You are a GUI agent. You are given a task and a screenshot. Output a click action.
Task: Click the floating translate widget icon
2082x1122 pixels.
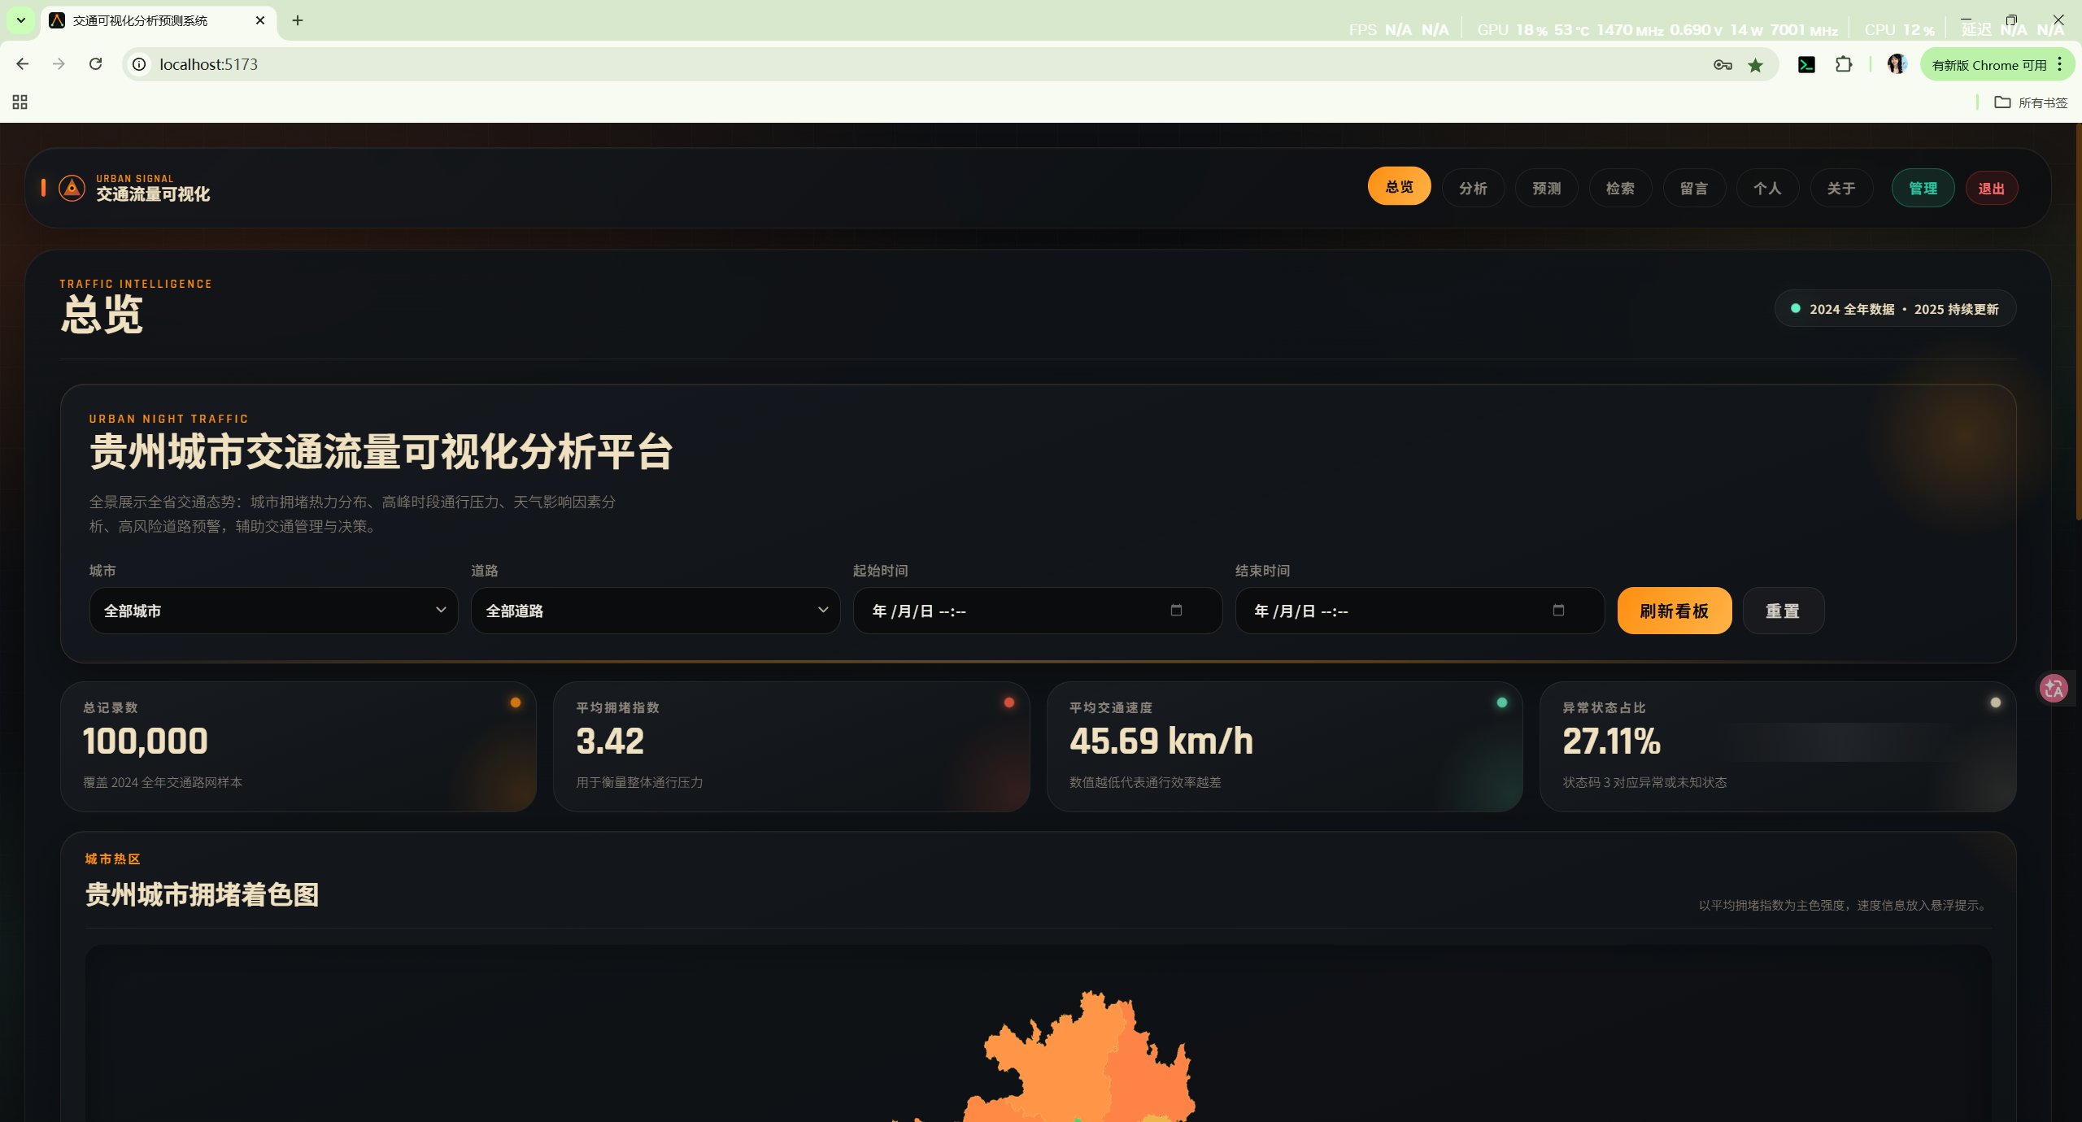(x=2054, y=689)
